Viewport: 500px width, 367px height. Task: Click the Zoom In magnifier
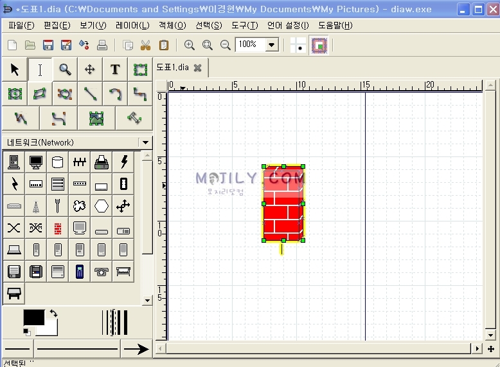[x=190, y=45]
